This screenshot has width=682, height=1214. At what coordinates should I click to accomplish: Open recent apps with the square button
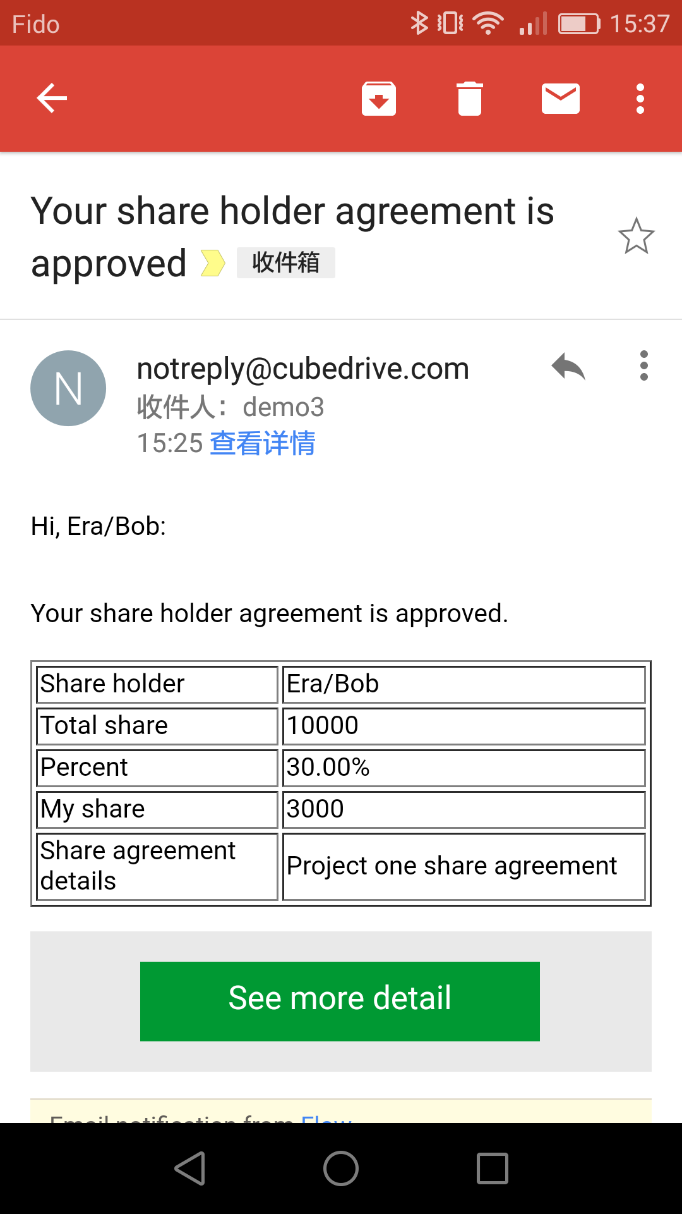click(x=493, y=1168)
